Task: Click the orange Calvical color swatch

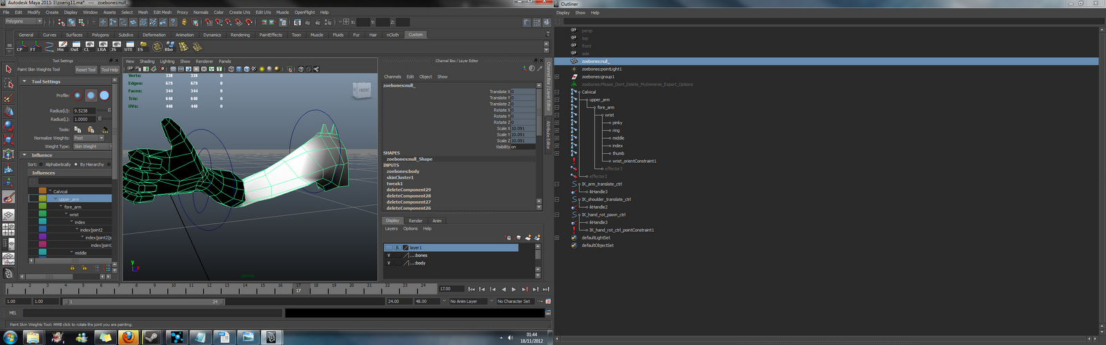Action: (x=43, y=191)
